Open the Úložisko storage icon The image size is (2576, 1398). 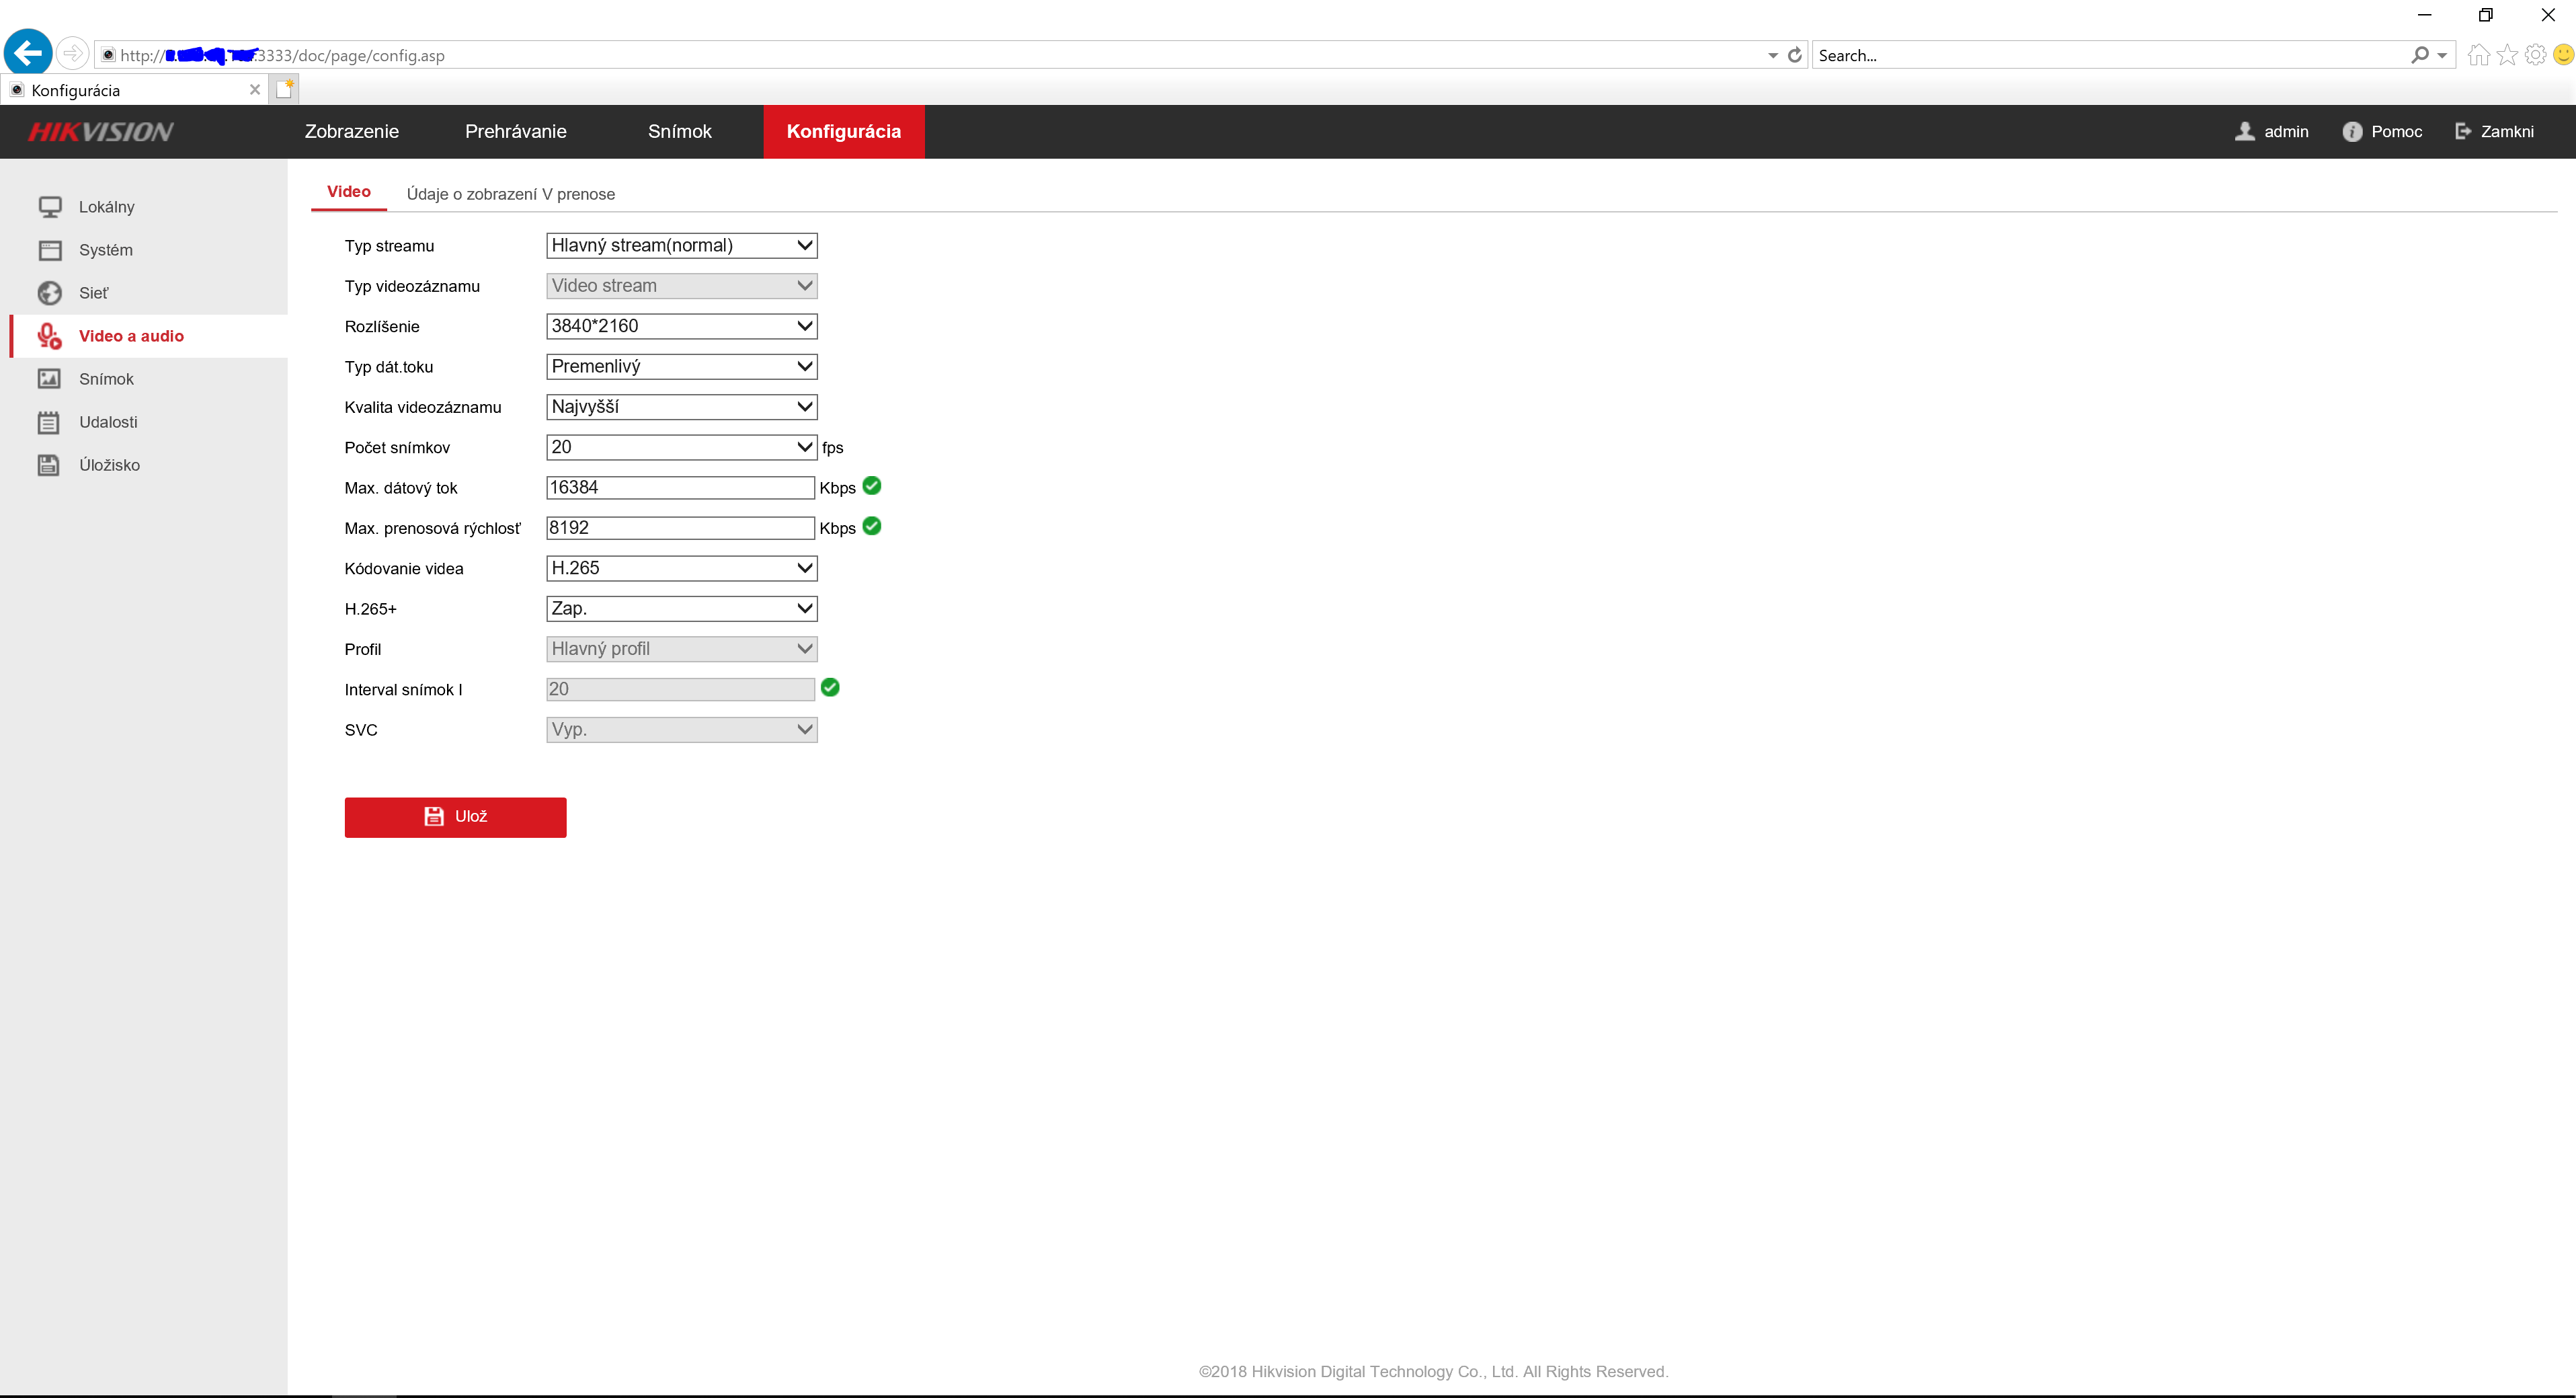[48, 465]
